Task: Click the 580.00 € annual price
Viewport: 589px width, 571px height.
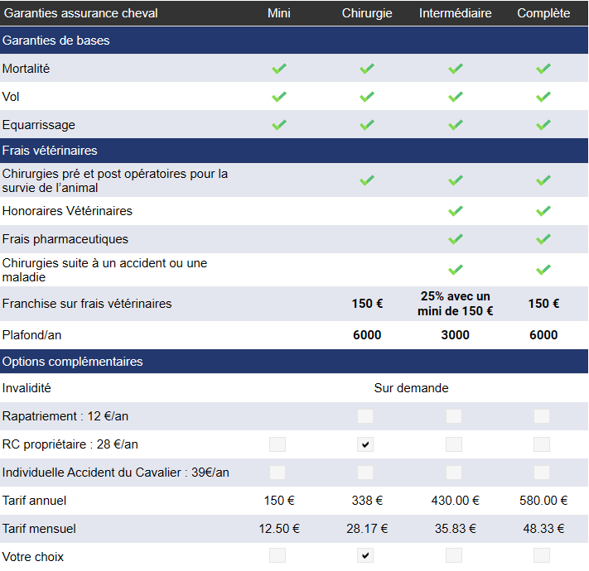Action: click(x=543, y=501)
